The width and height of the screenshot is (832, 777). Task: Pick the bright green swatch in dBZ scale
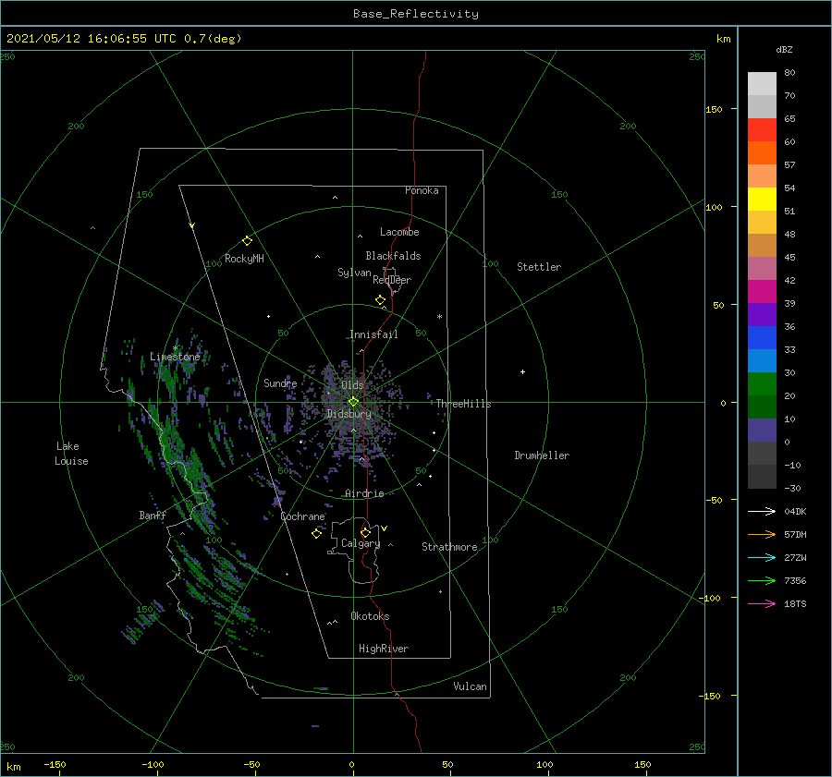762,383
